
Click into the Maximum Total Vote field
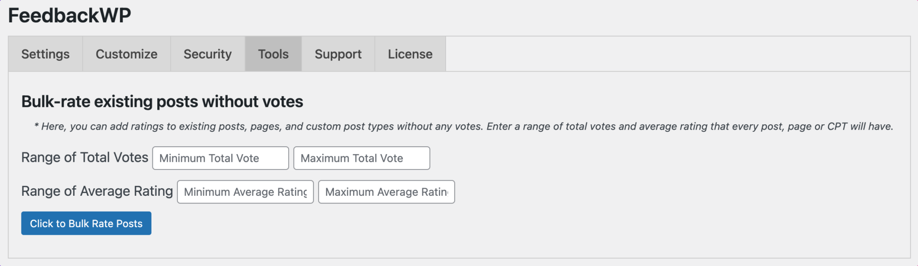(362, 158)
